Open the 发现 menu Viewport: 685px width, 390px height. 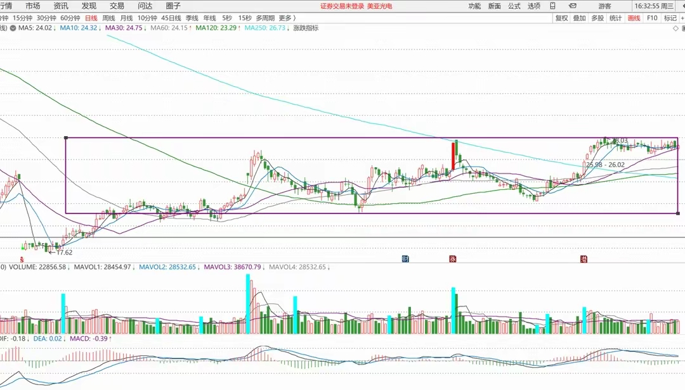click(x=89, y=6)
